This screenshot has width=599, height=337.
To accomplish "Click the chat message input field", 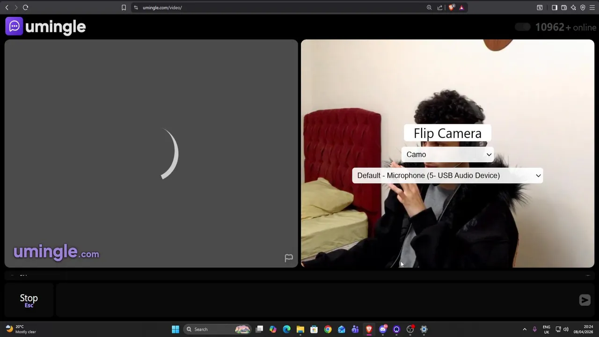I will 314,300.
